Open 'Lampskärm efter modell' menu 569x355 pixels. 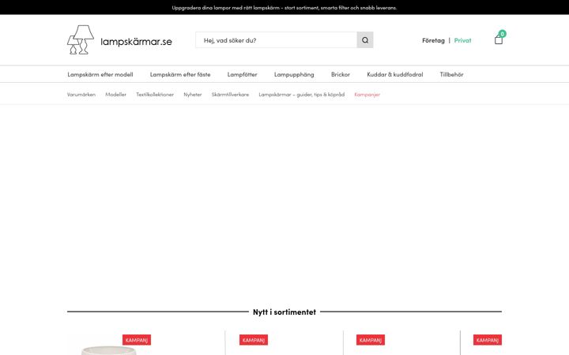click(x=100, y=75)
